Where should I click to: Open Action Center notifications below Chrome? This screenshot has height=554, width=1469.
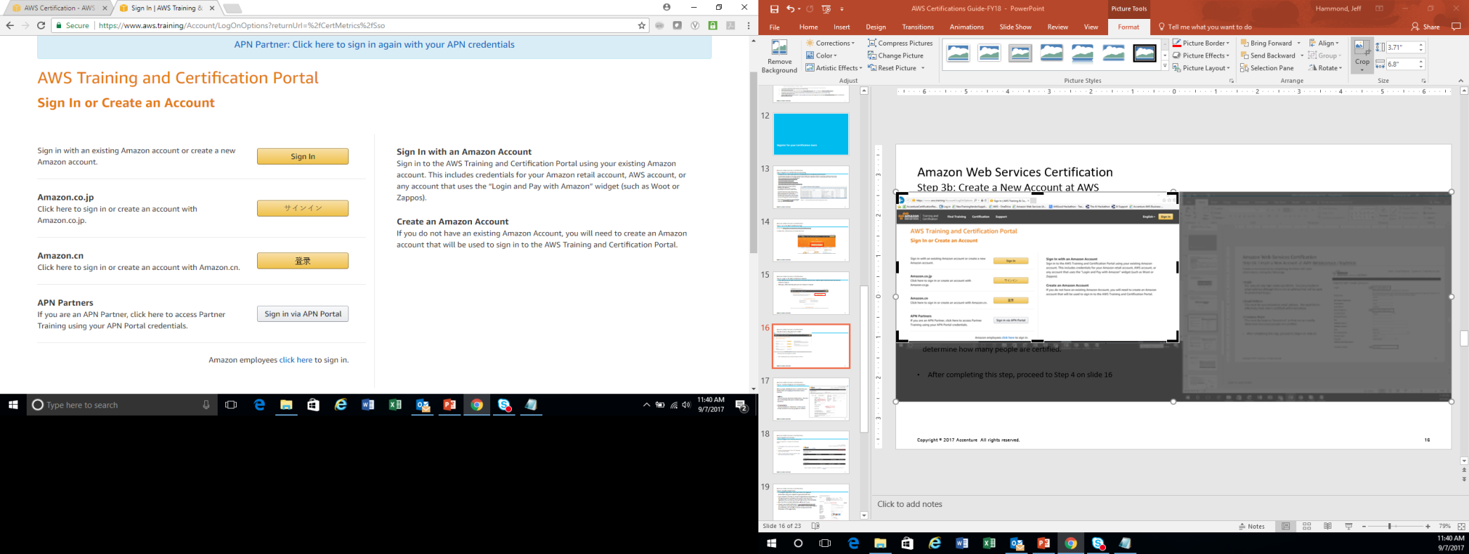tap(741, 405)
